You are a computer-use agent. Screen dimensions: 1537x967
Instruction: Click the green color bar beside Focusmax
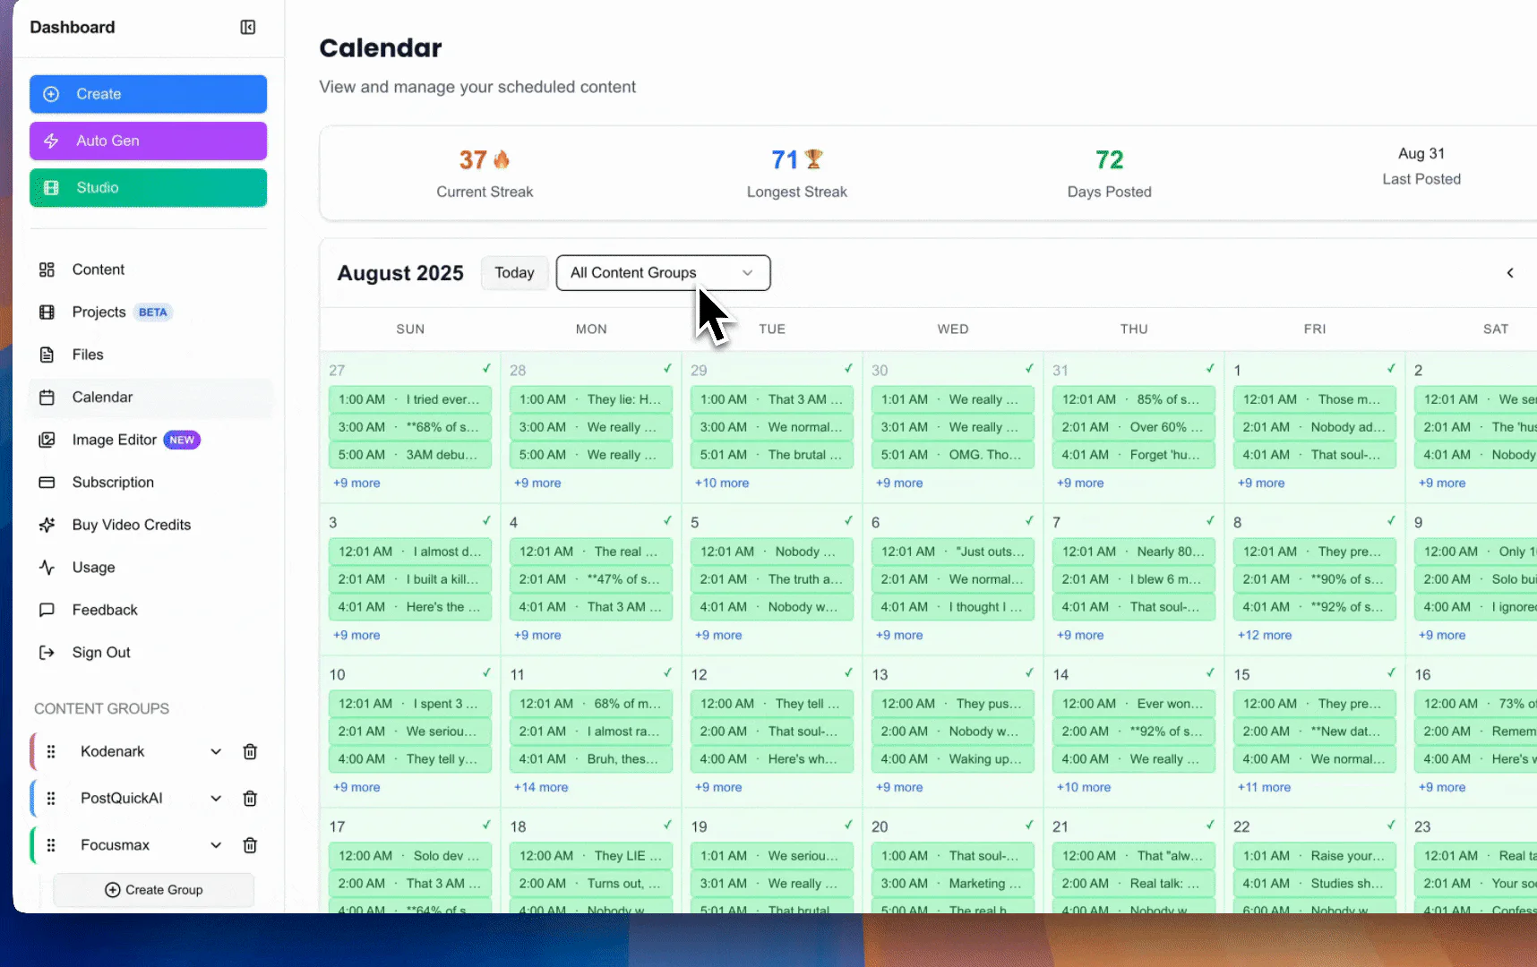pyautogui.click(x=33, y=844)
